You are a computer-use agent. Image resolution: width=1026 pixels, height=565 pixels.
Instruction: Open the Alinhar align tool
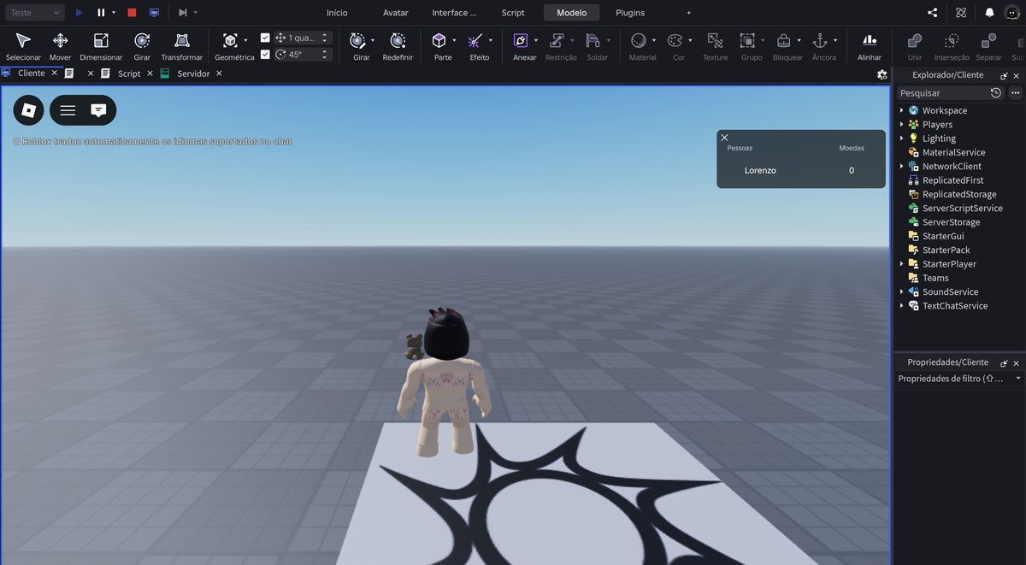[870, 46]
